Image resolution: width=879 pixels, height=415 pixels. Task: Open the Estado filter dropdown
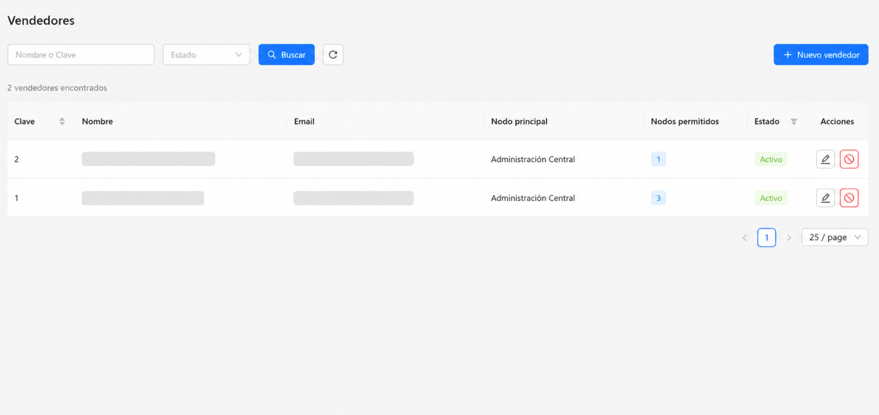(206, 54)
